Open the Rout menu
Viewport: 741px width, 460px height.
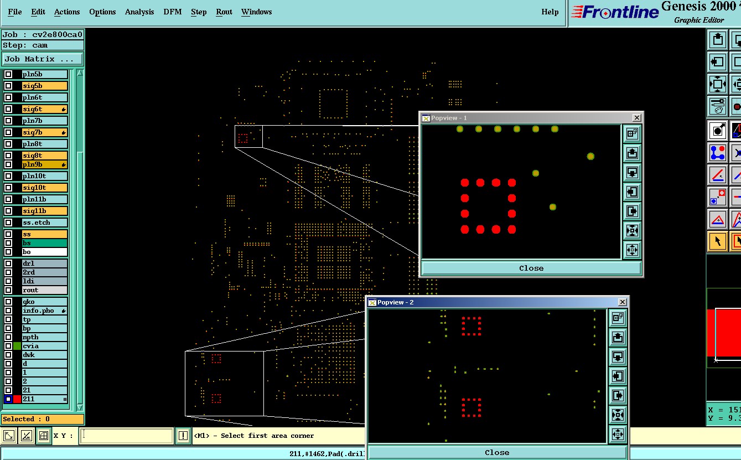(x=224, y=12)
